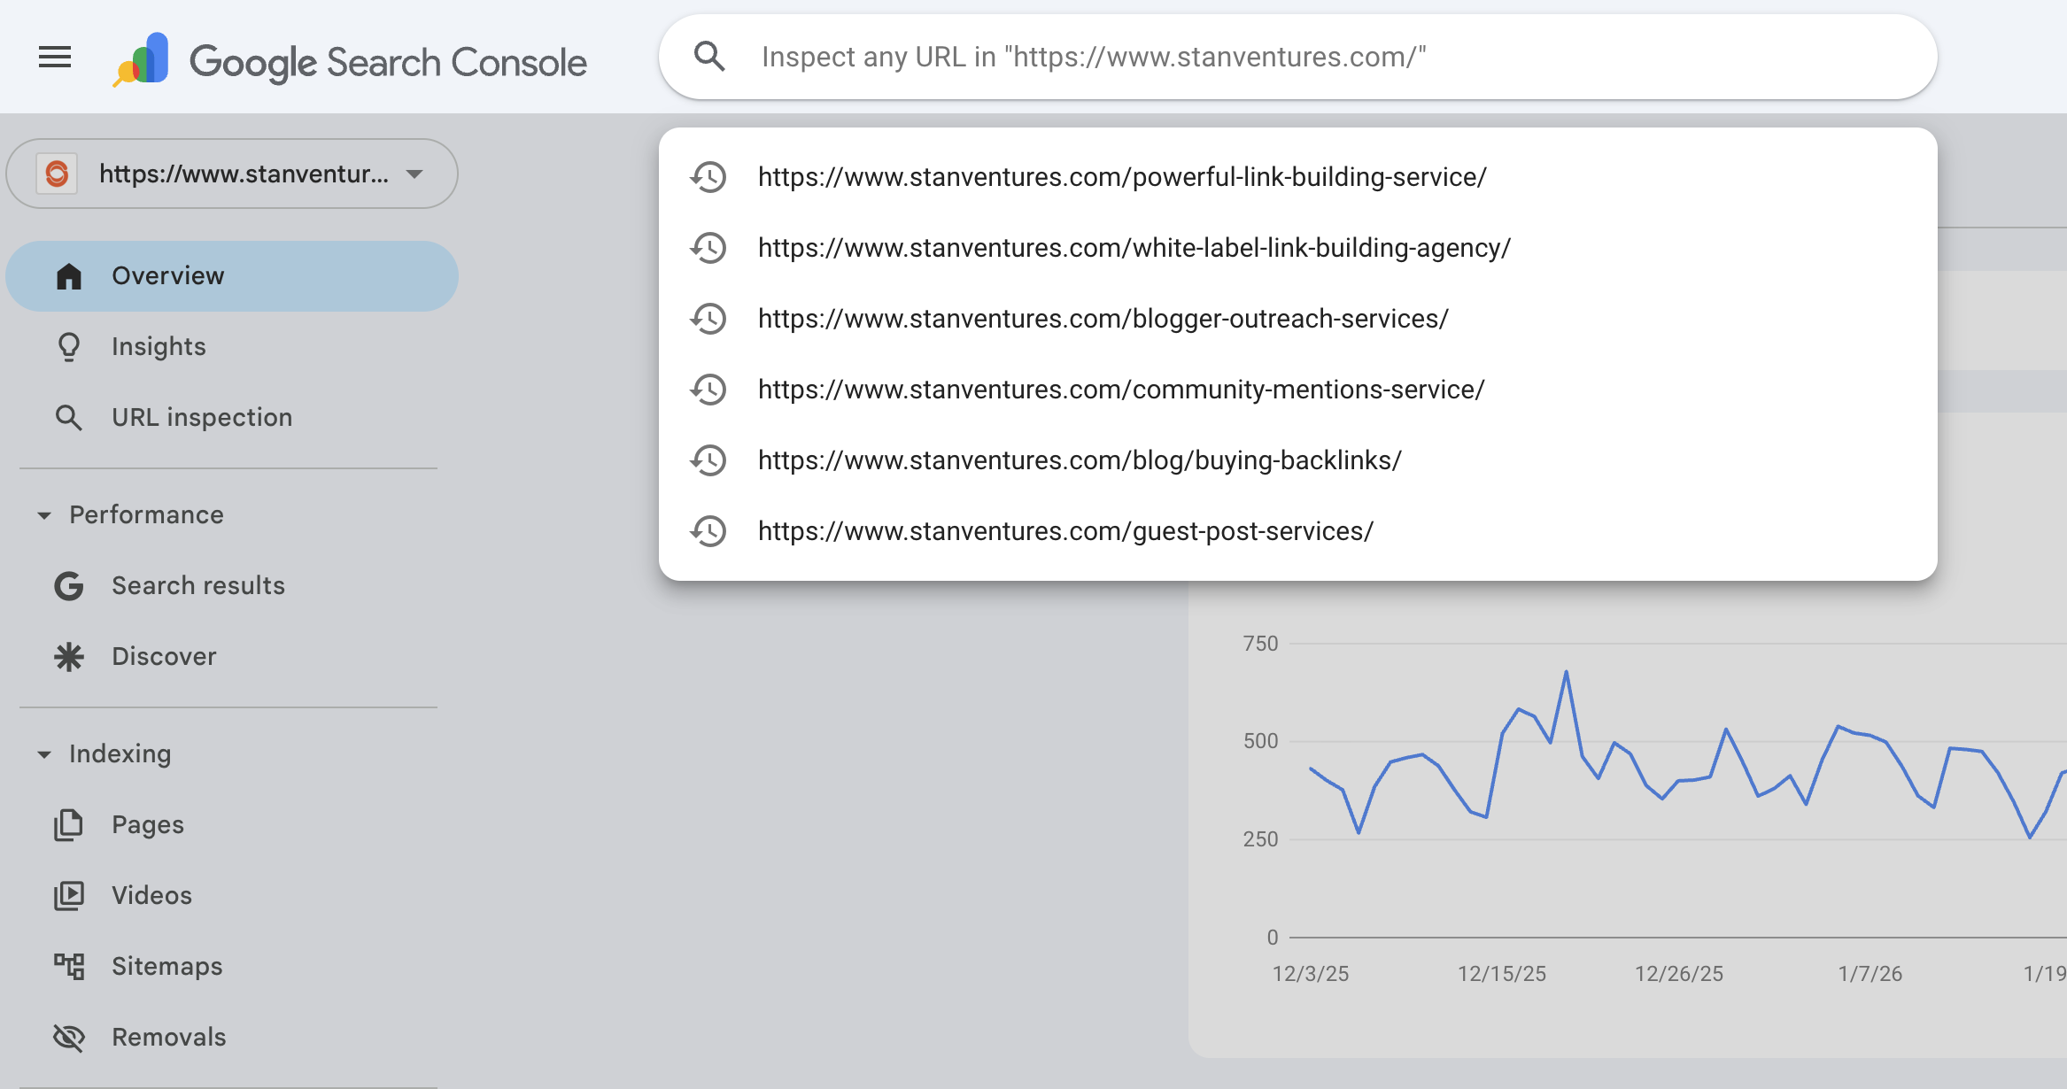Screen dimensions: 2067x1089
Task: Click the Sitemaps icon in sidebar
Action: [69, 966]
